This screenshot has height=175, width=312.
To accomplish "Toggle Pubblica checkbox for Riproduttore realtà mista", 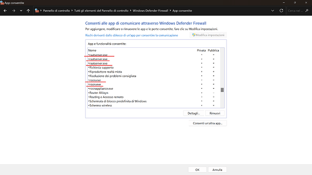I will pos(213,72).
